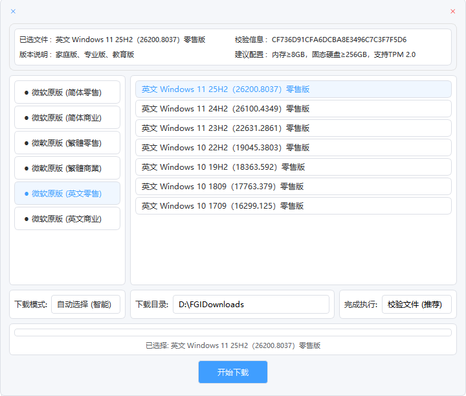
Task: Close the window with the red X
Action: (x=452, y=11)
